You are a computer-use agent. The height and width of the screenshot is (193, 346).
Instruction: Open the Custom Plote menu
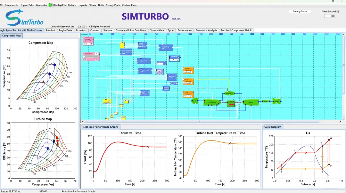point(129,5)
